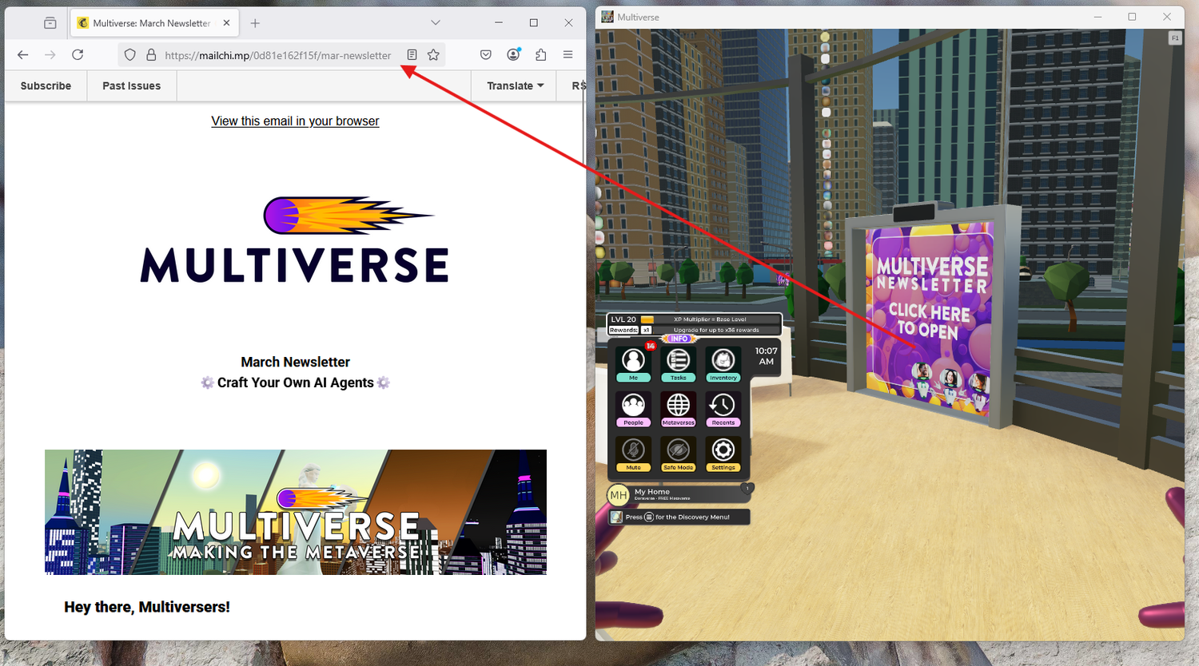This screenshot has width=1199, height=666.
Task: Open the Firefox hamburger menu
Action: pos(568,54)
